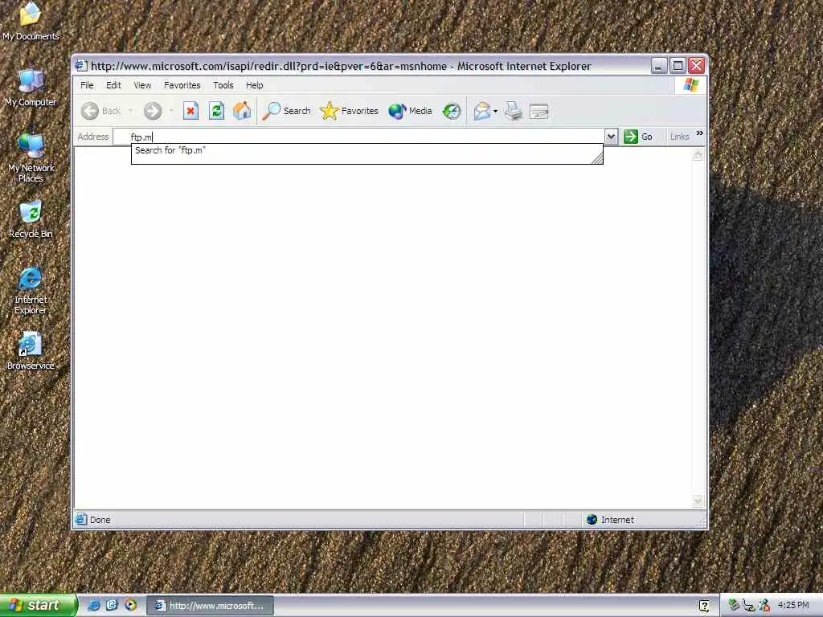Print the page with printer icon
This screenshot has width=823, height=617.
[514, 111]
